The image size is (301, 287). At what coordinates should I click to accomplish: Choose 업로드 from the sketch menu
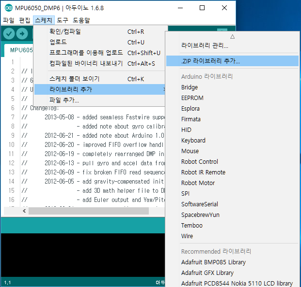tap(99, 42)
